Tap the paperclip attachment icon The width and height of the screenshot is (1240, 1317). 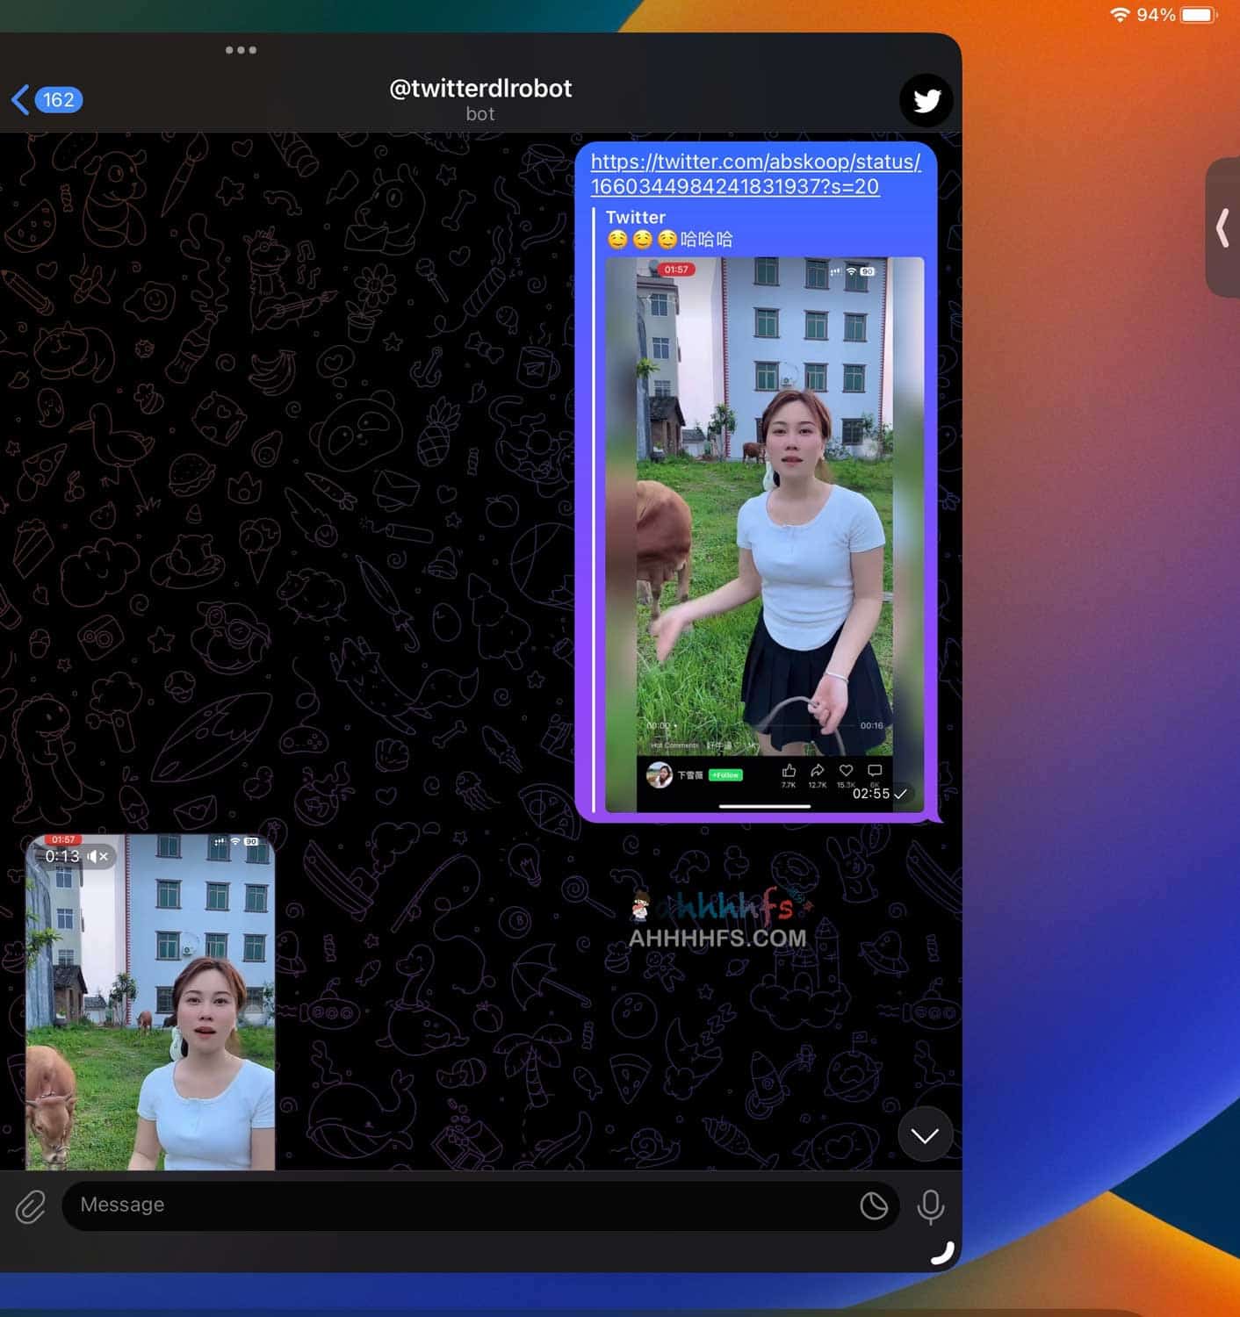tap(31, 1206)
